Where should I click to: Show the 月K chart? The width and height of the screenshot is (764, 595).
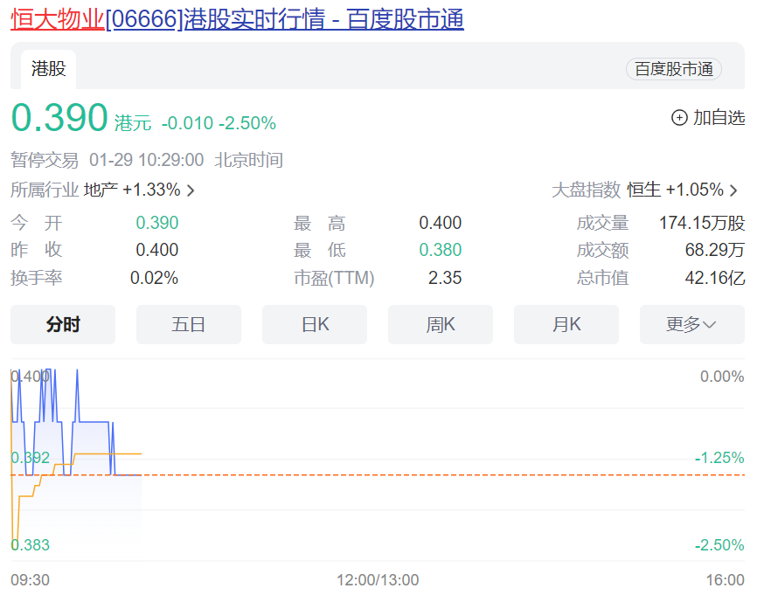click(566, 325)
